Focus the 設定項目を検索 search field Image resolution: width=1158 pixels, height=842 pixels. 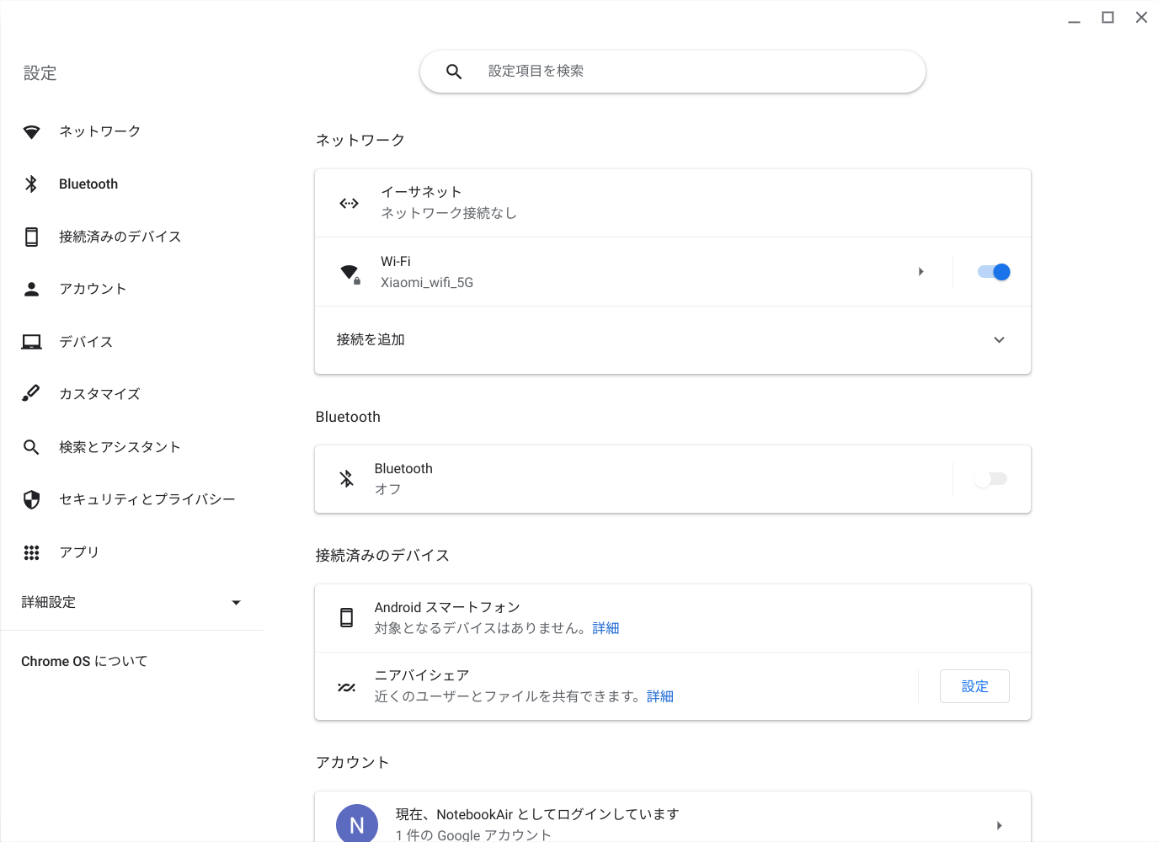point(673,72)
